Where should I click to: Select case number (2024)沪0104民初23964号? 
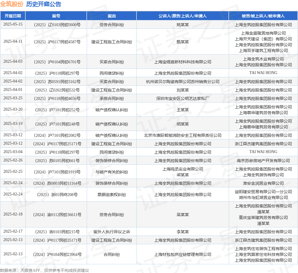(56, 254)
